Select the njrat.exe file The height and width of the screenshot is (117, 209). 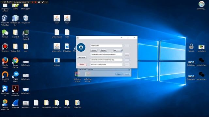click(x=57, y=62)
